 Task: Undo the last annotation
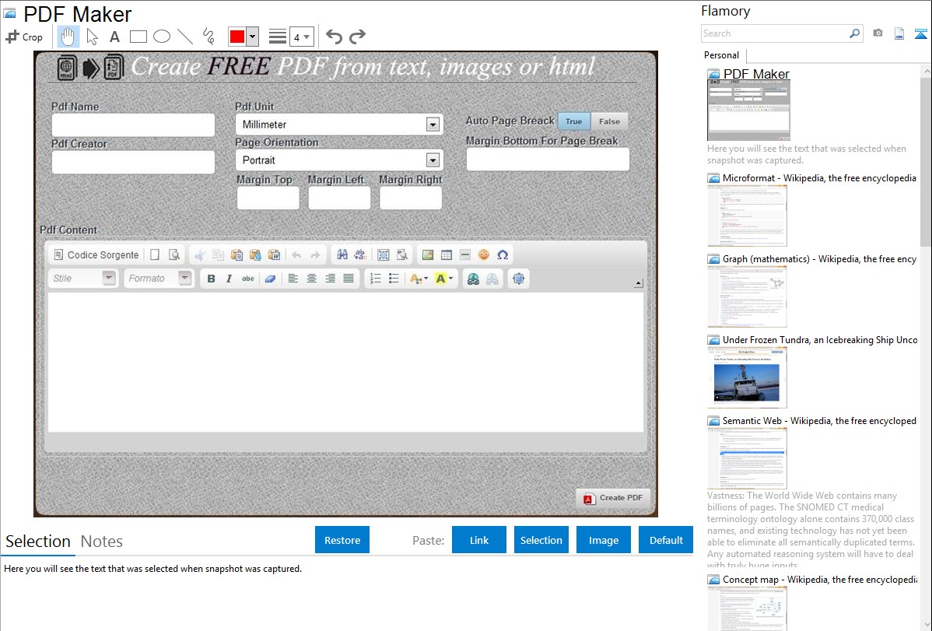pos(334,37)
